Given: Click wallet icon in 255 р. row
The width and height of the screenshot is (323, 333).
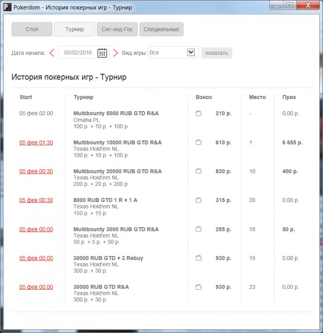Looking at the screenshot, I should [x=198, y=229].
